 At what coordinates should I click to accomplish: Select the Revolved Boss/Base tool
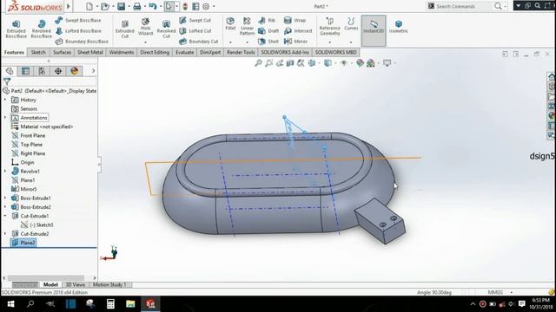coord(41,29)
